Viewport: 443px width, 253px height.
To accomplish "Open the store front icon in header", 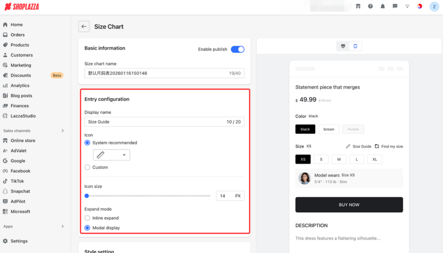I will [358, 6].
